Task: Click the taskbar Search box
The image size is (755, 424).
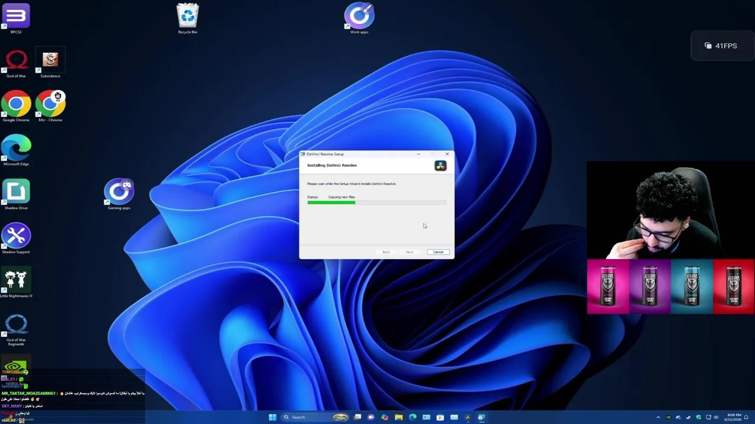Action: [315, 417]
